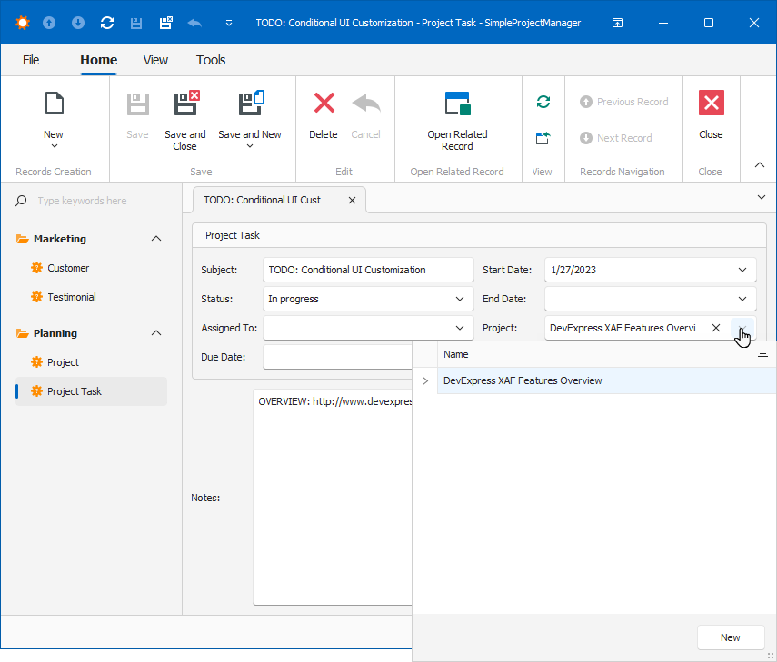Click the green Refresh icon in View group
Viewport: 777px width, 662px height.
[x=543, y=102]
